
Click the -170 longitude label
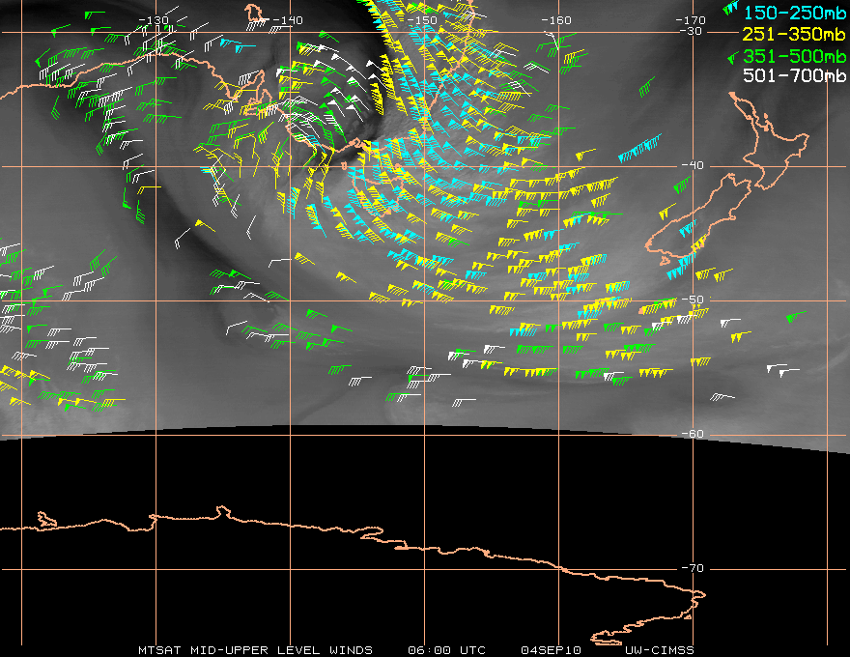[691, 20]
